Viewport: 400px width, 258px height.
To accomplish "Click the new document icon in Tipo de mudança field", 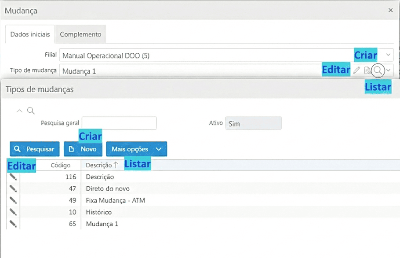I will [367, 70].
